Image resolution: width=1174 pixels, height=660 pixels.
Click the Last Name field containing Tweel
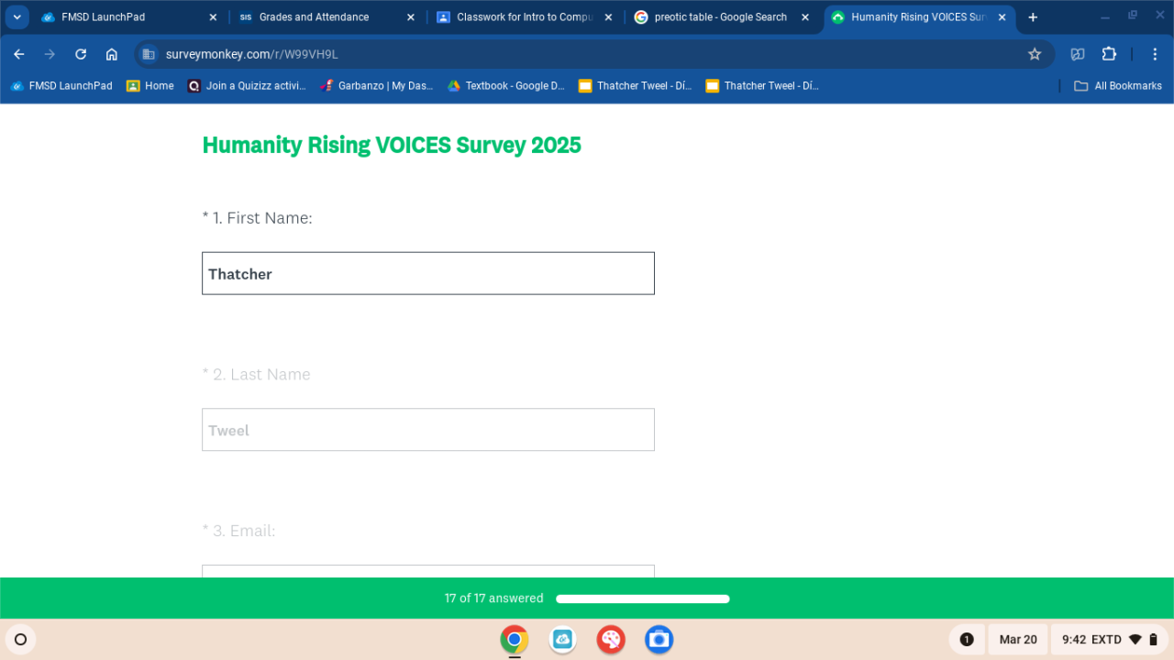[x=428, y=430]
